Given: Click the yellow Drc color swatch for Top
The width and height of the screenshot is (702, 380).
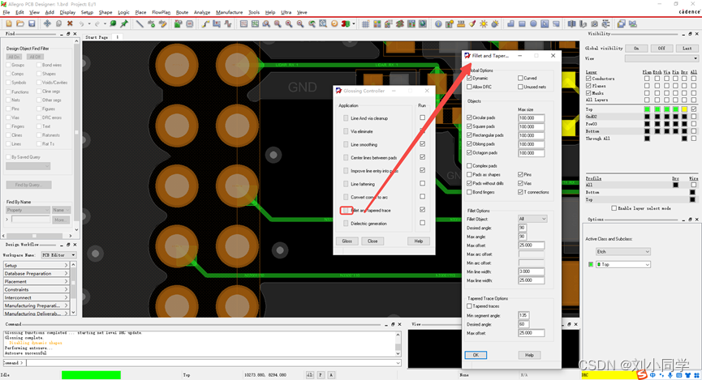Looking at the screenshot, I should (x=683, y=109).
